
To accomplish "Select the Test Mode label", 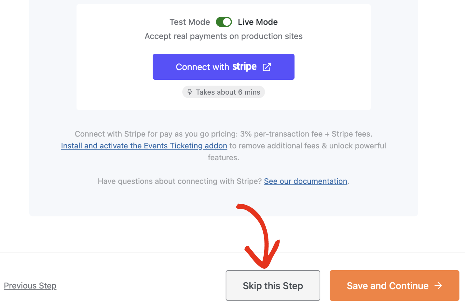I will click(190, 22).
